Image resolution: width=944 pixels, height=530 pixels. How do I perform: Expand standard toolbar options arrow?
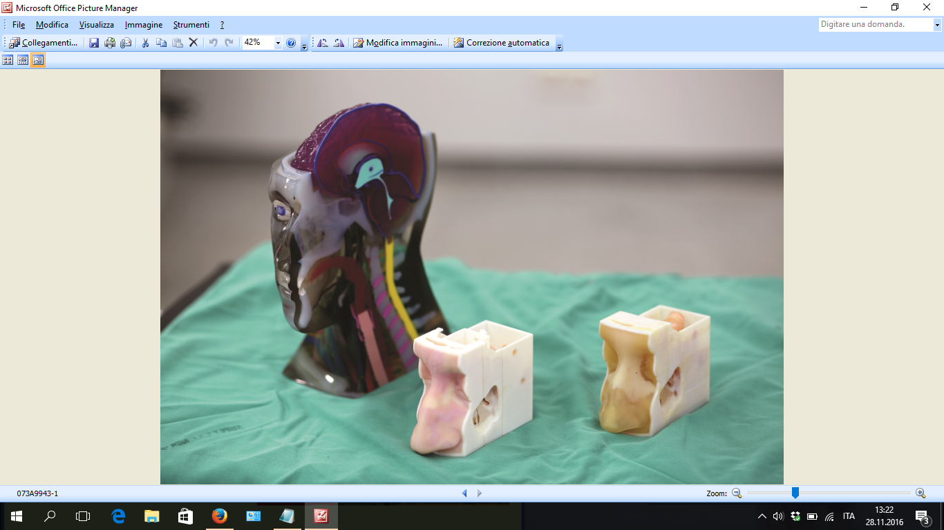(305, 43)
